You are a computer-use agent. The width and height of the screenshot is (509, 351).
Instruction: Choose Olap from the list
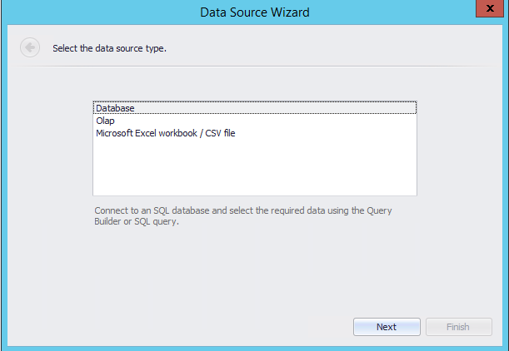105,121
